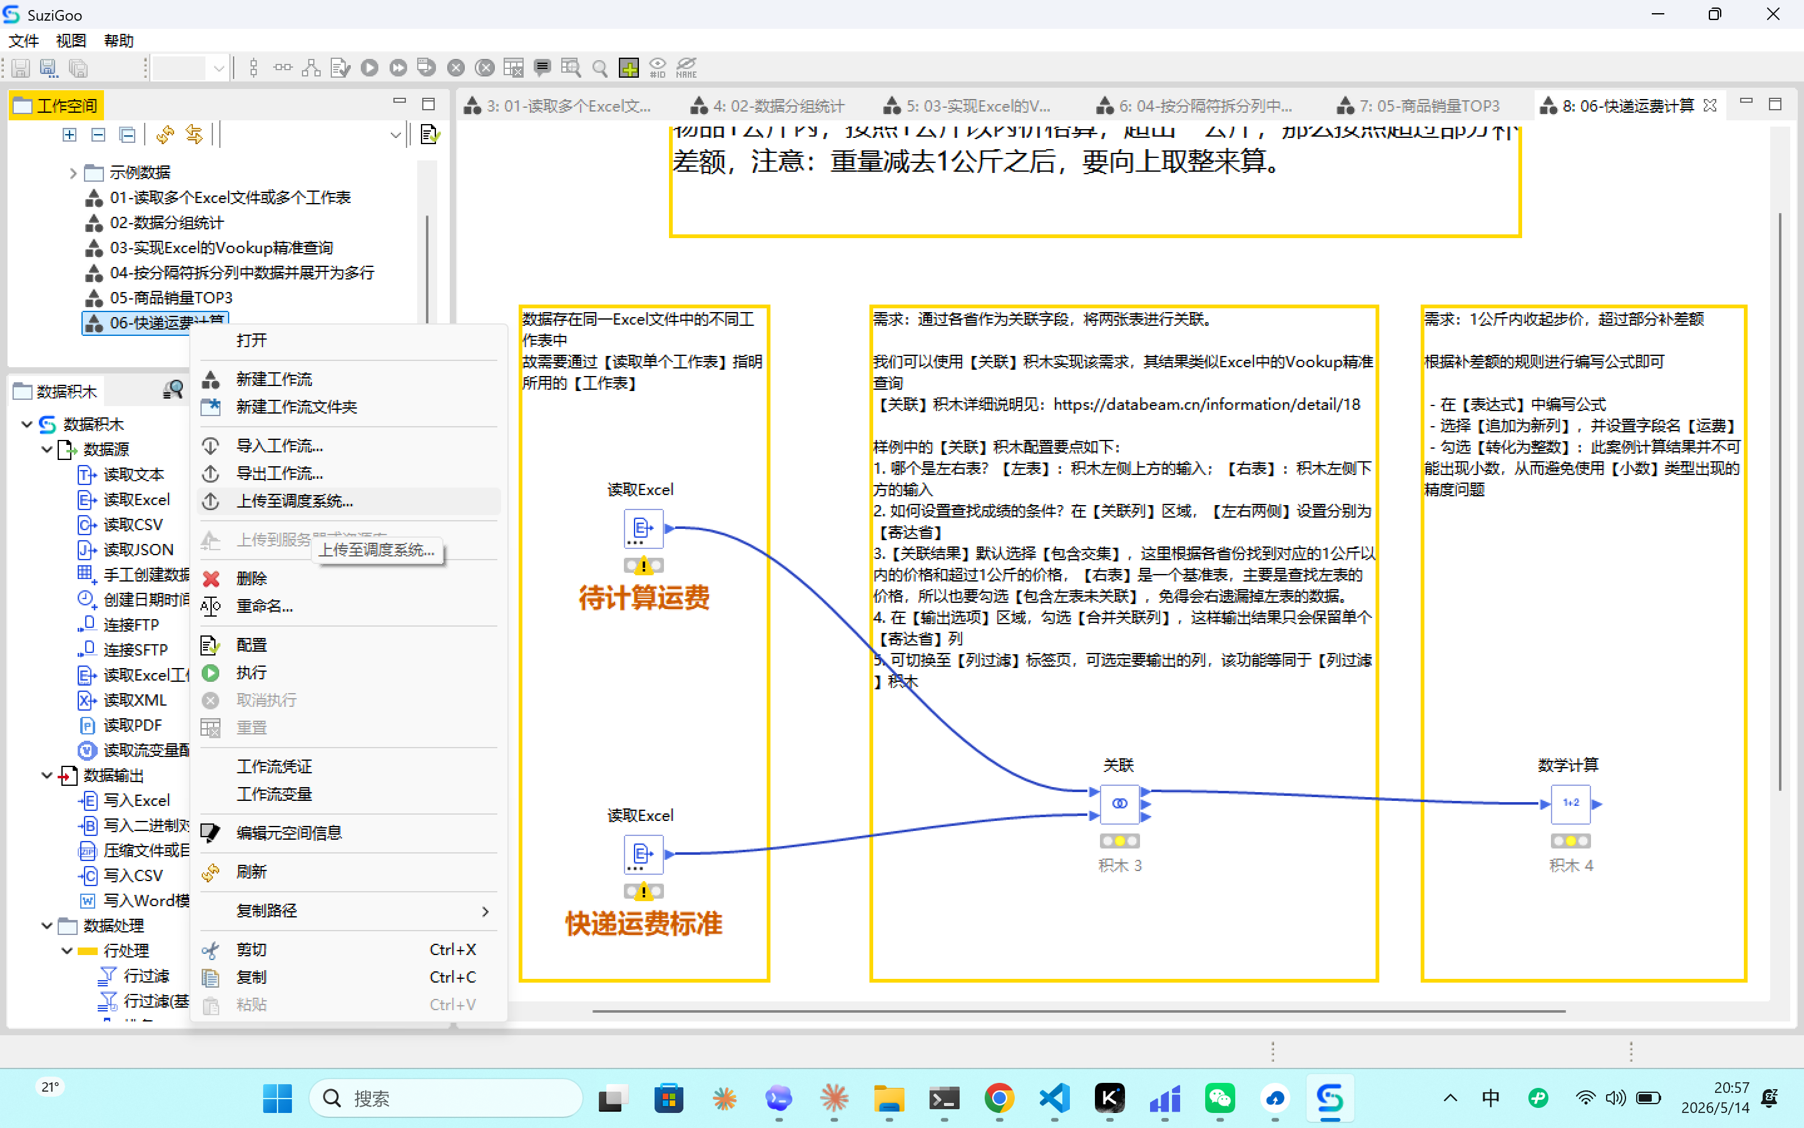This screenshot has height=1128, width=1804.
Task: Collapse the 数据输出 category
Action: click(47, 776)
